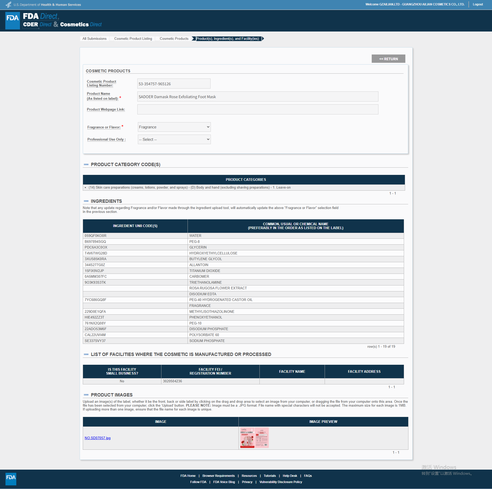Click the HHS eagle logo icon
The height and width of the screenshot is (489, 492).
point(9,4)
